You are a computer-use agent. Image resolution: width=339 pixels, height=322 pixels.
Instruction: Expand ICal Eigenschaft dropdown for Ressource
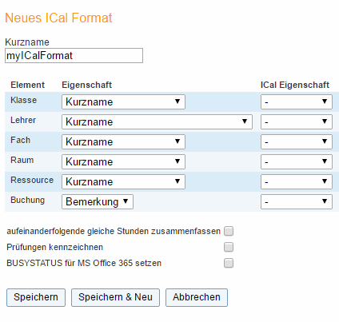click(297, 181)
